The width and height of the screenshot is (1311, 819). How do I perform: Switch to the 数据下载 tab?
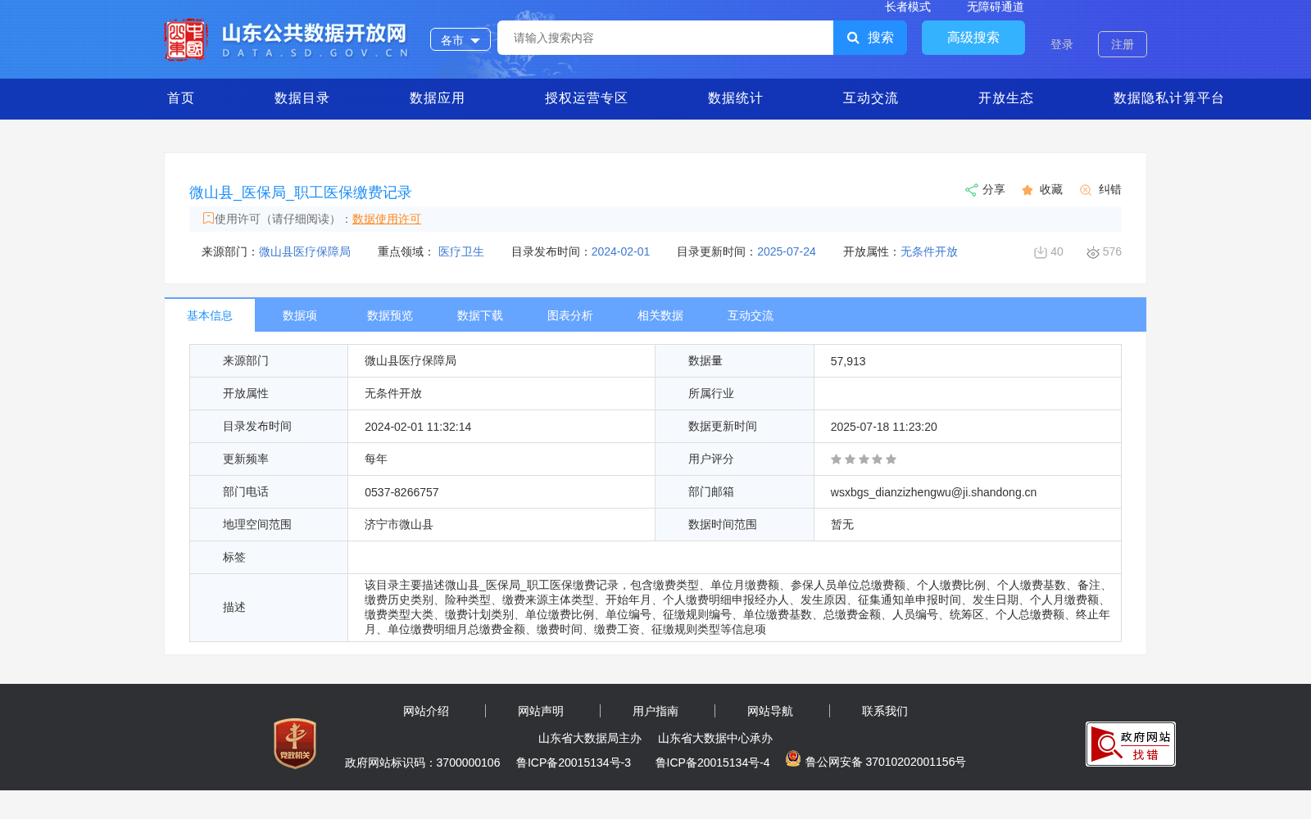pyautogui.click(x=480, y=315)
